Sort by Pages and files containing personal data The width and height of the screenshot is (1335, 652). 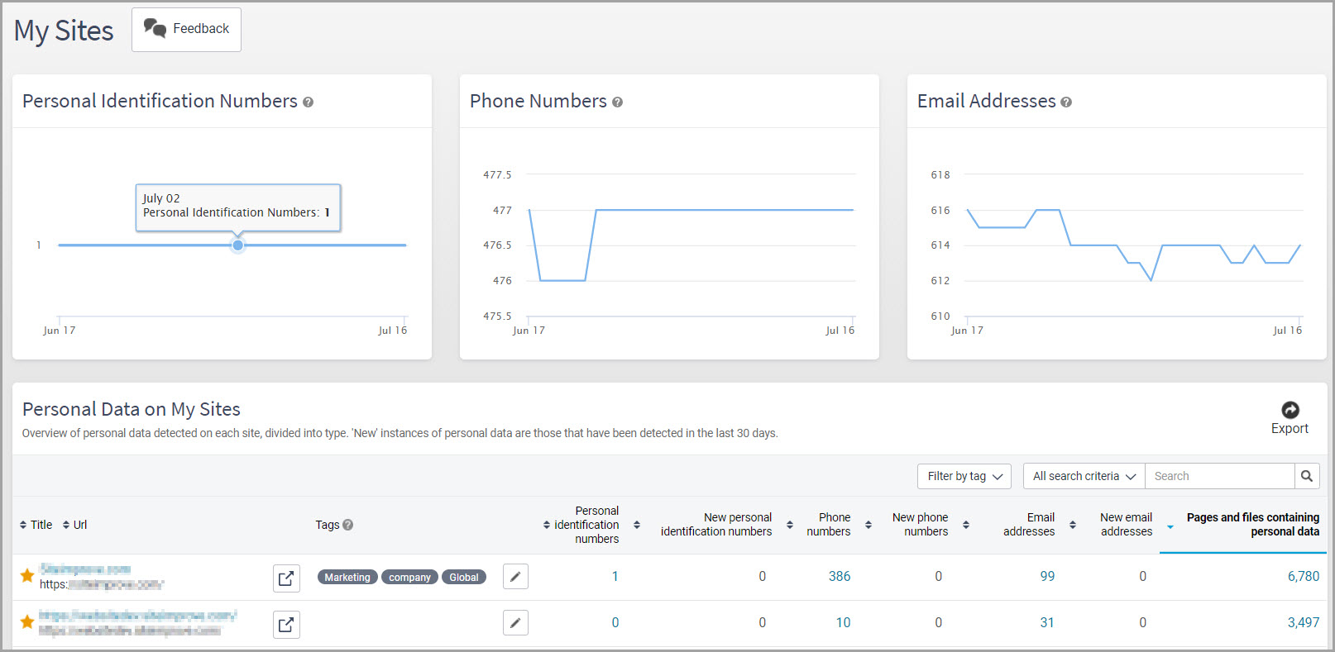1252,525
